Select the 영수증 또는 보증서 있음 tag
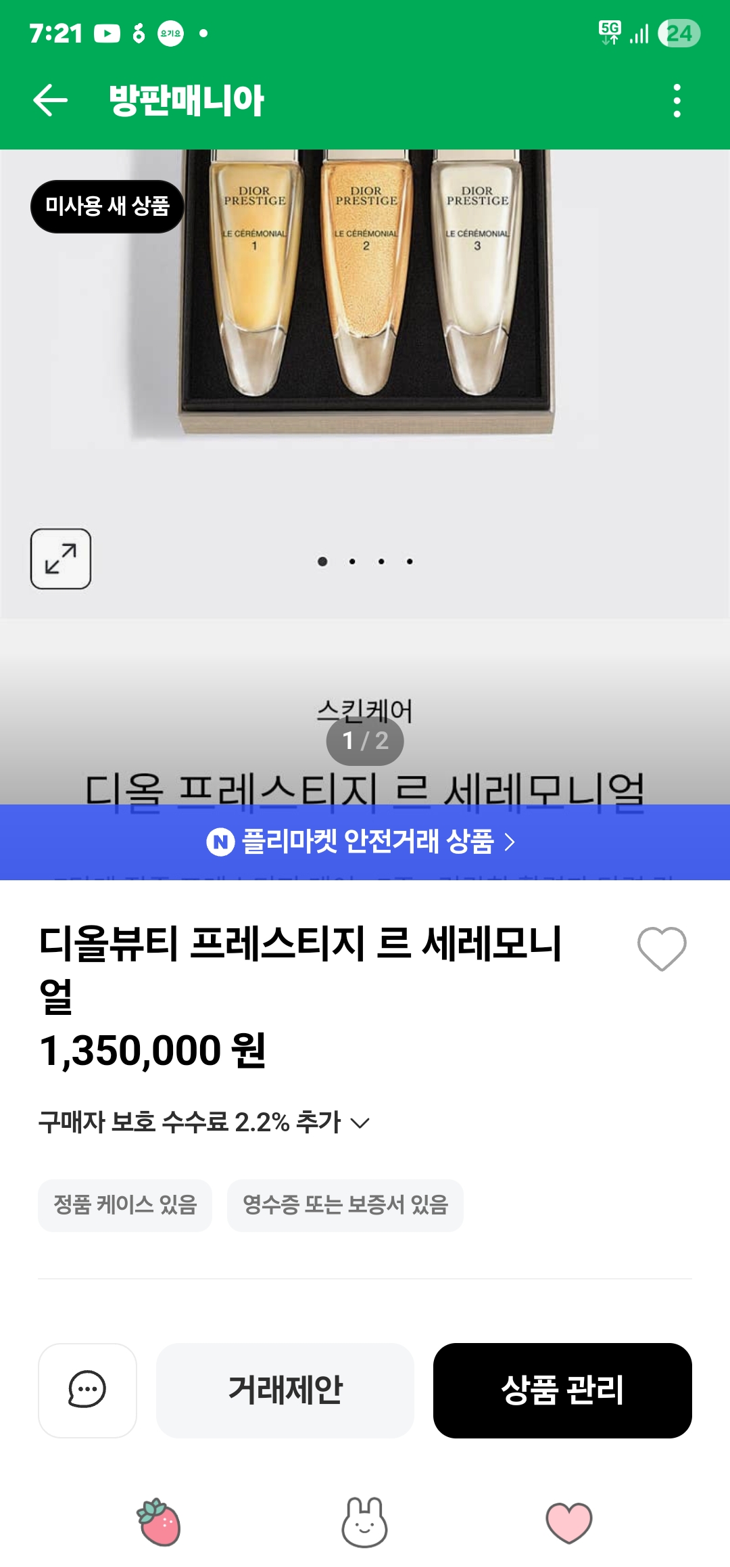 (345, 1205)
